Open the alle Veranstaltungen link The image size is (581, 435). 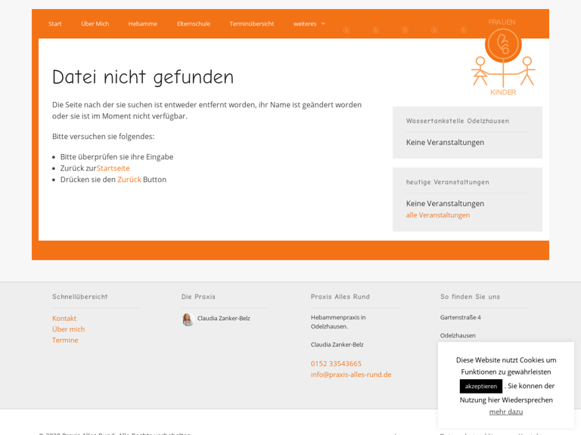(x=438, y=215)
